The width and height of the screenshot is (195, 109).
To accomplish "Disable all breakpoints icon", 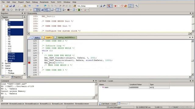I will point(122,6).
